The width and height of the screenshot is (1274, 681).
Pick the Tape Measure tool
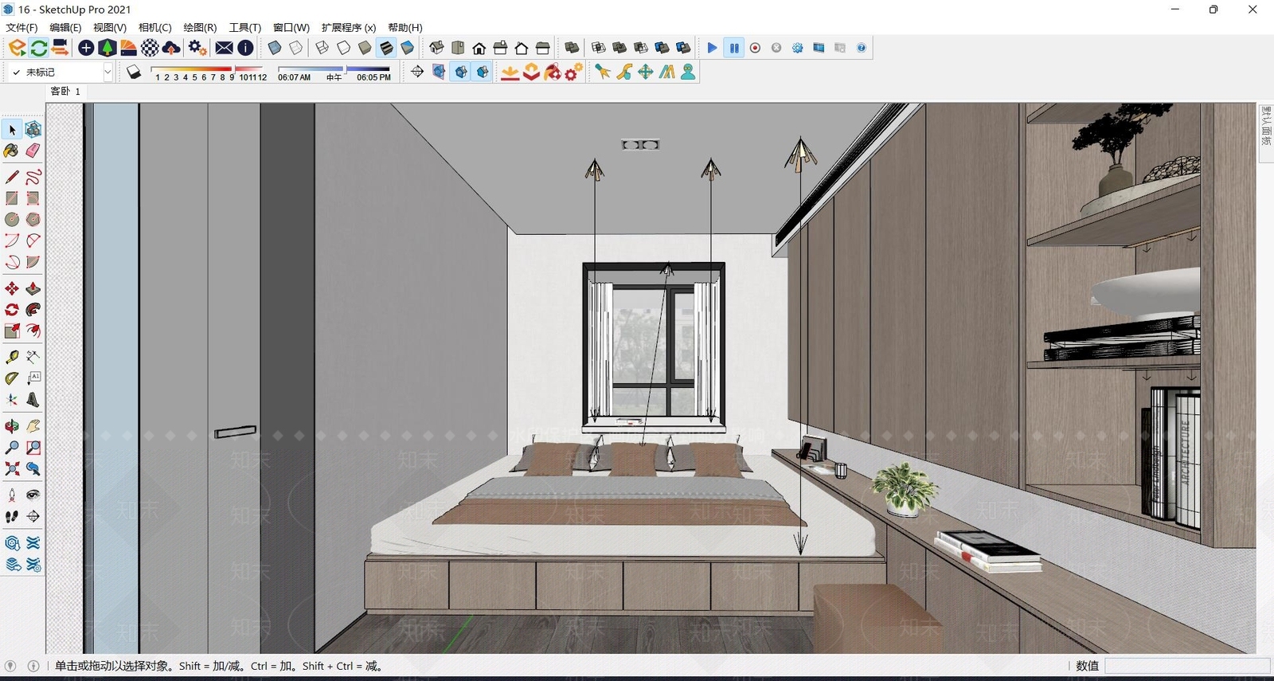[12, 357]
